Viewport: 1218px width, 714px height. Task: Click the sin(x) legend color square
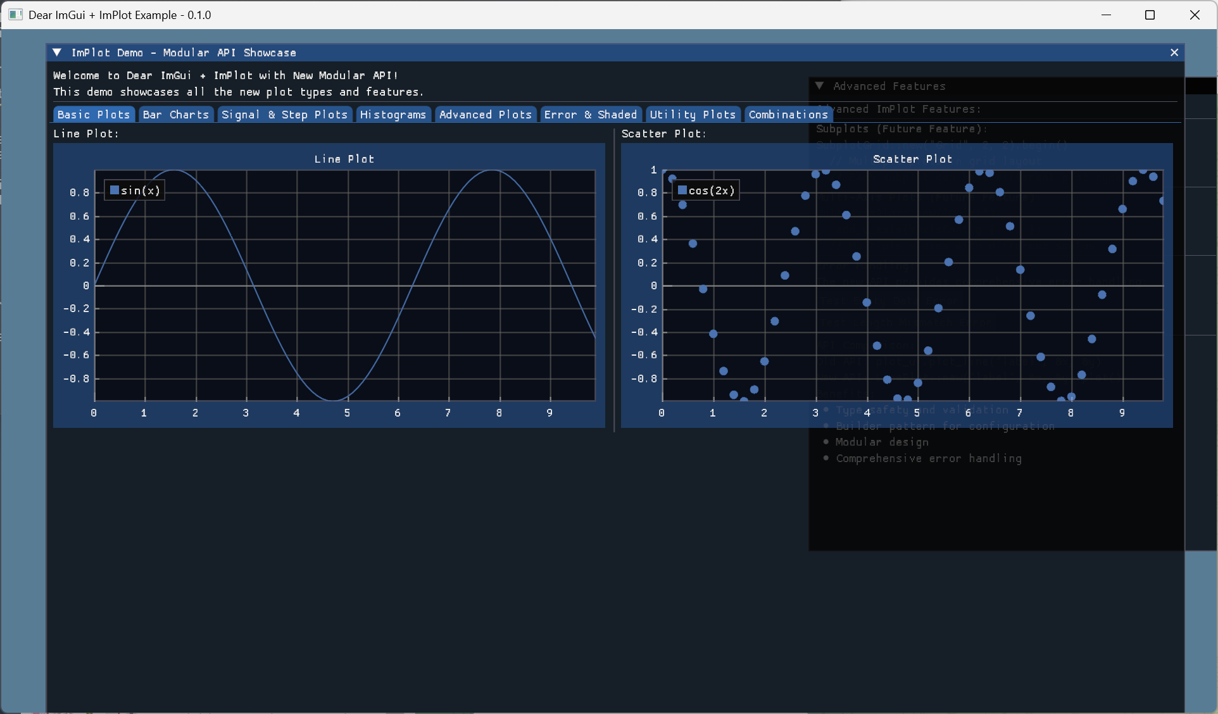pyautogui.click(x=115, y=190)
